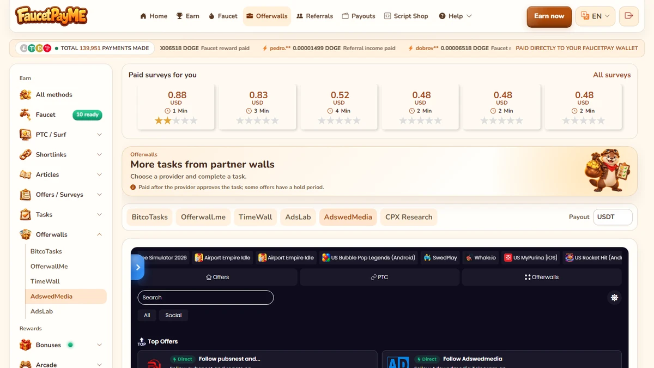Screen dimensions: 654x368
Task: Switch to the AdswedMedia provider tab
Action: coord(348,217)
